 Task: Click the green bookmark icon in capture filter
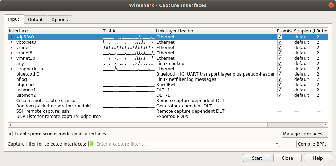[x=92, y=144]
